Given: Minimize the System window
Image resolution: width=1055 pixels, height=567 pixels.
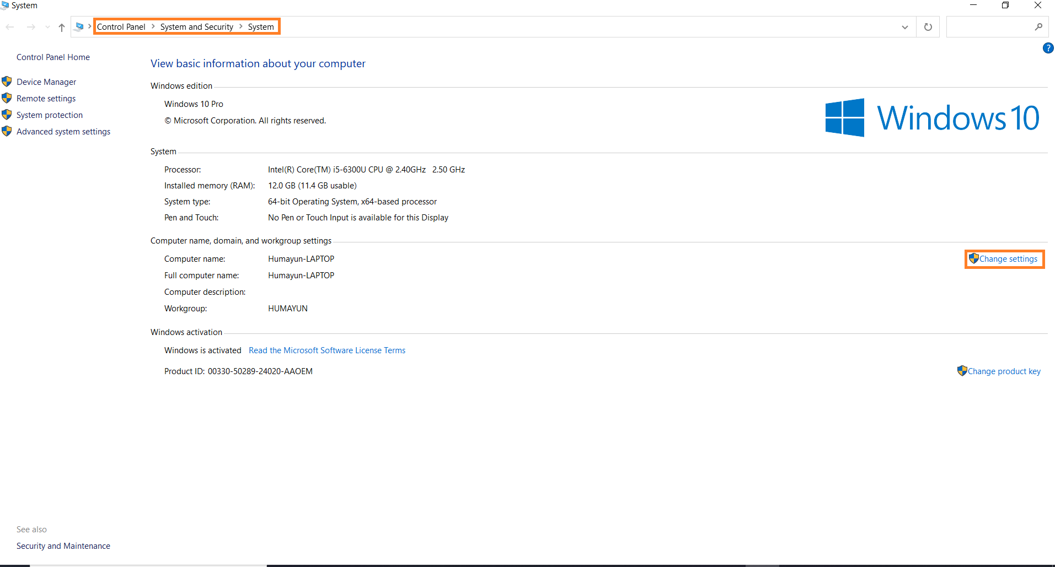Looking at the screenshot, I should (973, 6).
